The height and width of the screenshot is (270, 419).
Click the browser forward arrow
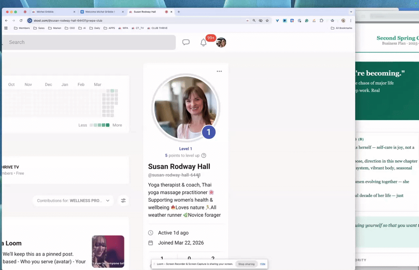point(14,20)
